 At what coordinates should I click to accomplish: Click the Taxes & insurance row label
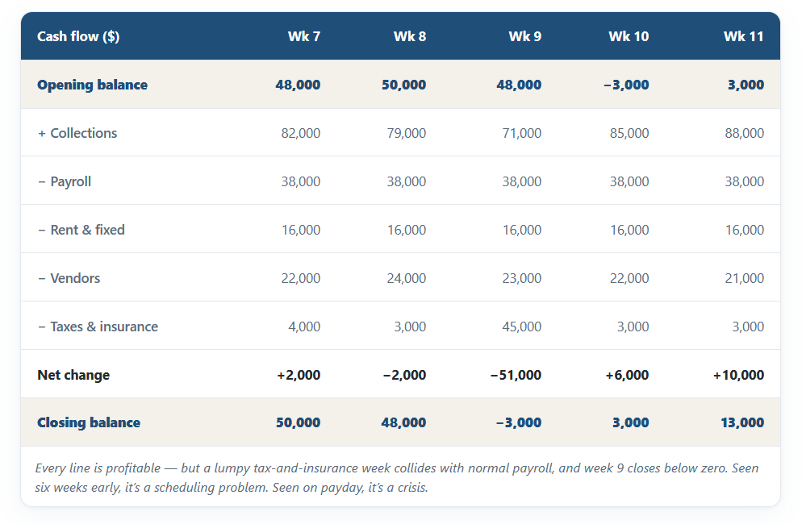click(98, 326)
